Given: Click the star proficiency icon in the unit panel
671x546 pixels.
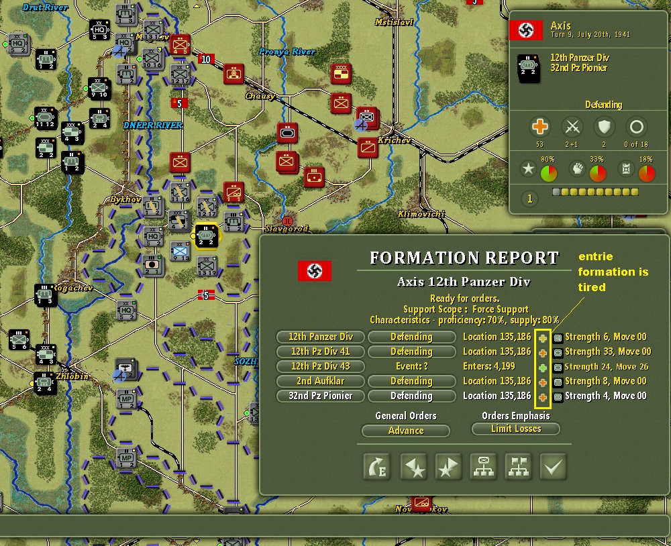Looking at the screenshot, I should [x=528, y=168].
